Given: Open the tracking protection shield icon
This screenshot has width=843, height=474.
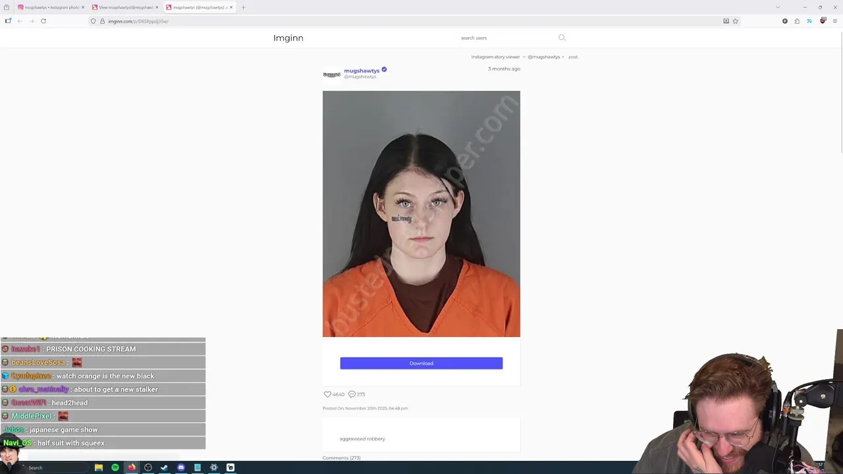Looking at the screenshot, I should click(93, 21).
